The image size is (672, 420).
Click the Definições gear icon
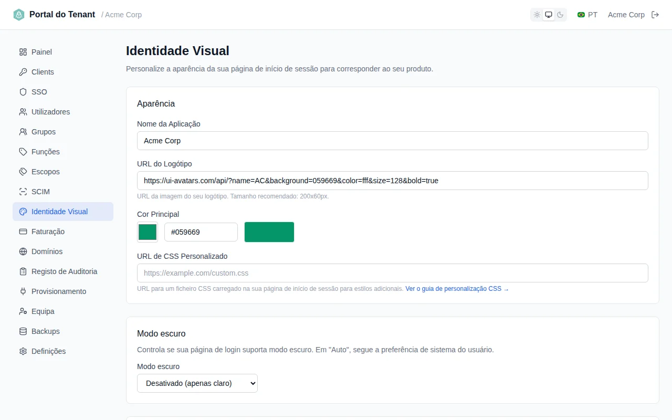(23, 351)
